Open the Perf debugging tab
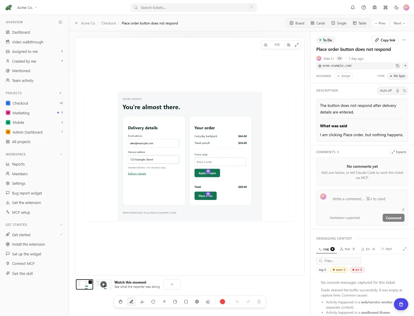The height and width of the screenshot is (316, 414). pyautogui.click(x=386, y=249)
